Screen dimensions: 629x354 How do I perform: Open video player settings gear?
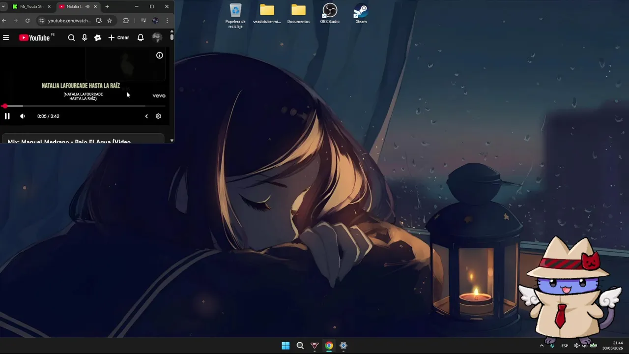[x=158, y=117]
